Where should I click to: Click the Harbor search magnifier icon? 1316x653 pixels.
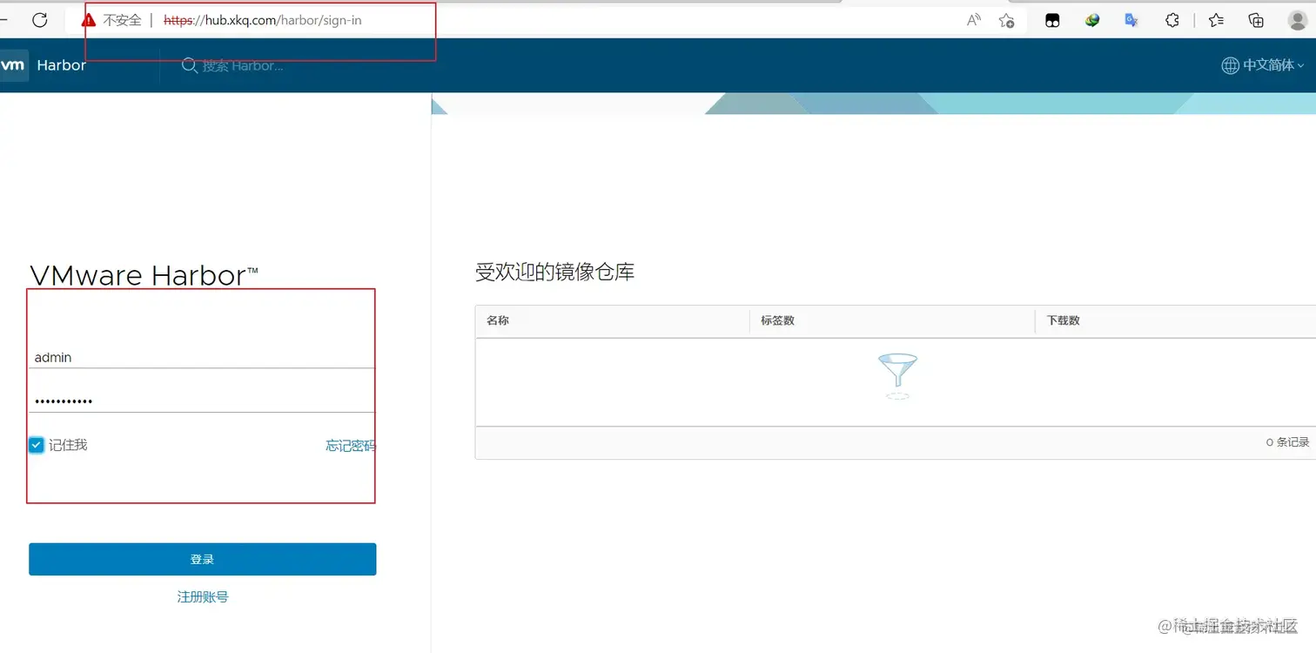coord(189,65)
